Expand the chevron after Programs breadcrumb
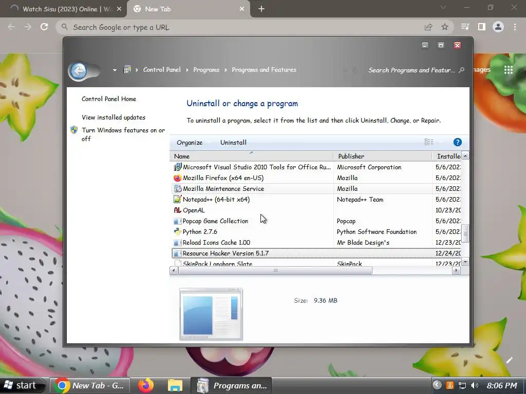Screen dimensions: 526x394 [x=226, y=70]
